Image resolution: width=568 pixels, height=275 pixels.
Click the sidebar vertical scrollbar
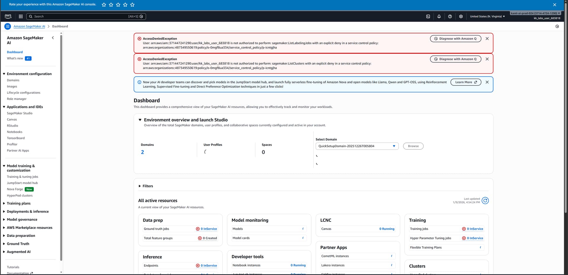point(61,148)
